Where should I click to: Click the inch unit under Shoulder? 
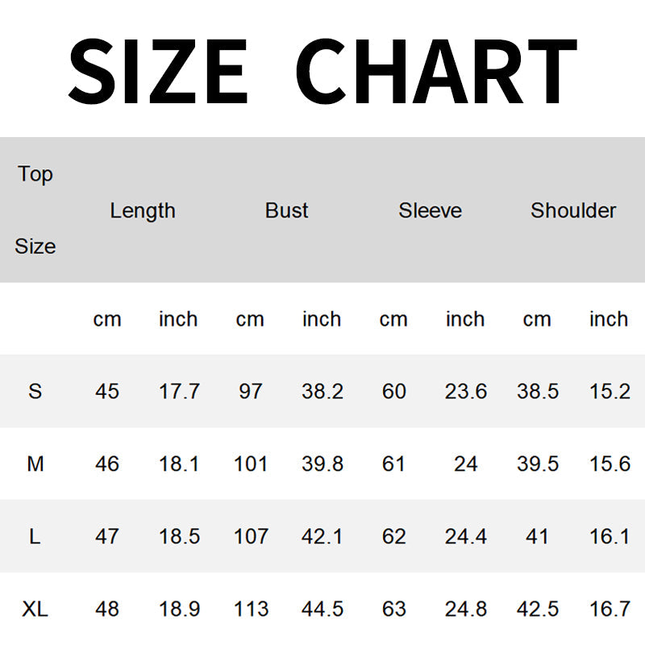pos(609,319)
